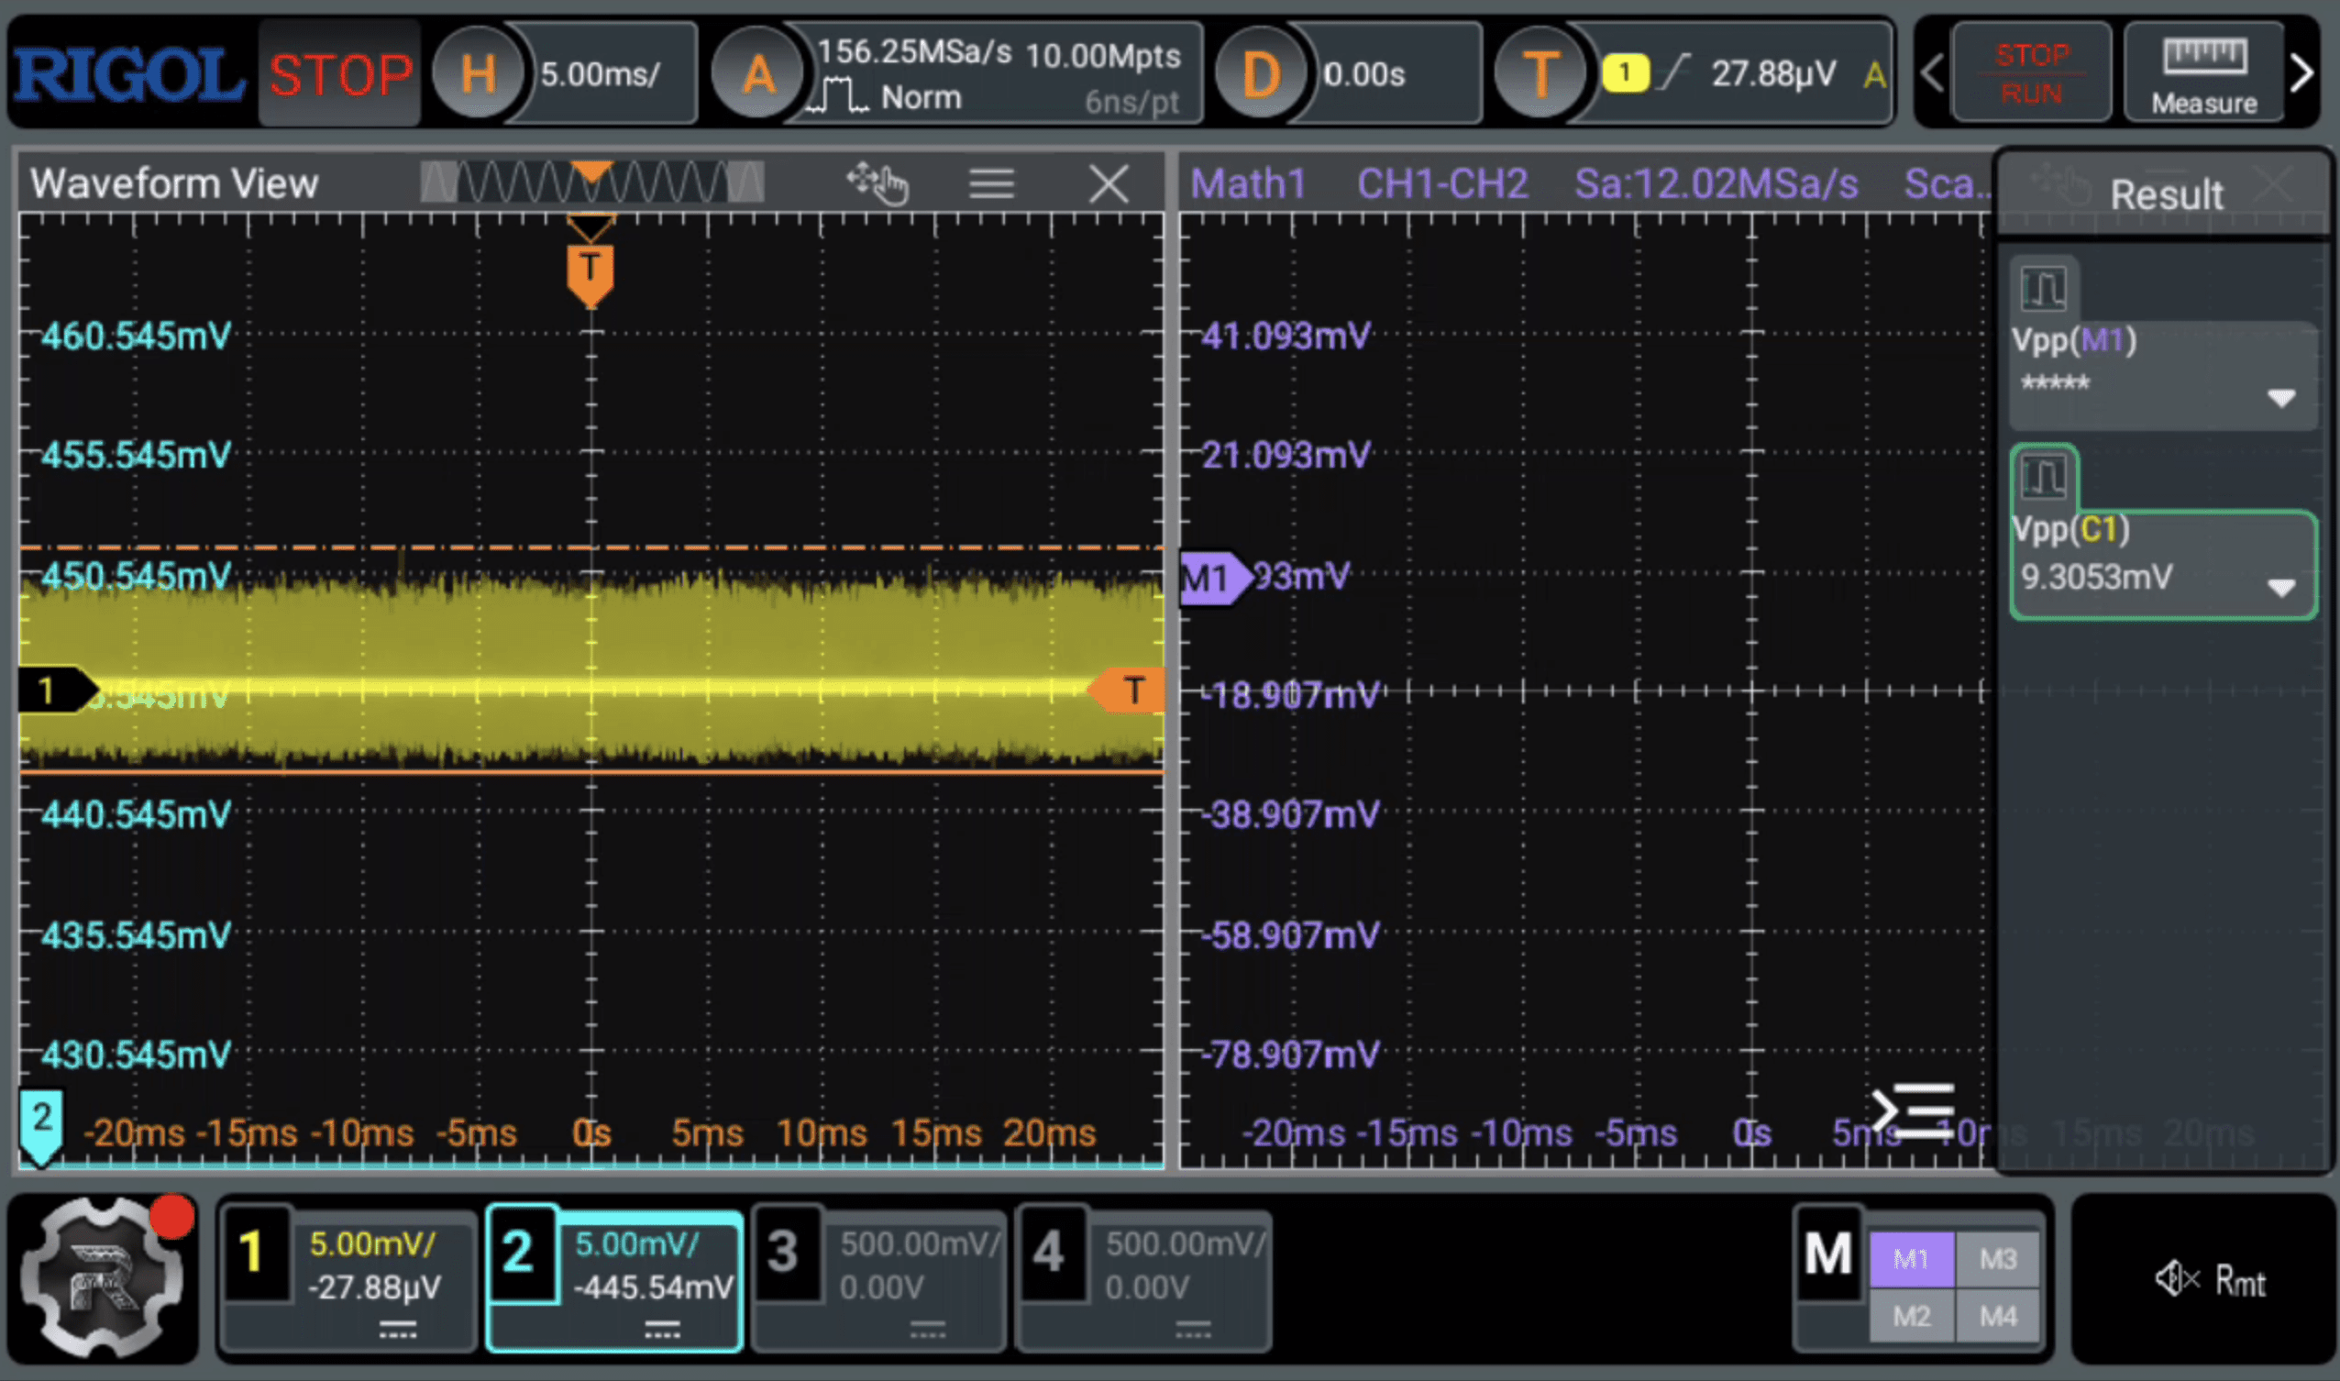
Task: Click the Rmt muted speaker icon
Action: coord(2177,1278)
